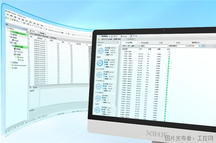Click the yellow warning triangle icon
216x143 pixels.
(99, 39)
